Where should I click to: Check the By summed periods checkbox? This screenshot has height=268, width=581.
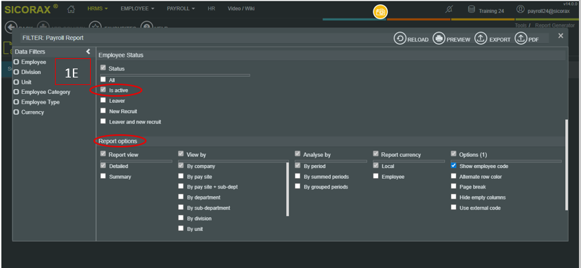298,176
